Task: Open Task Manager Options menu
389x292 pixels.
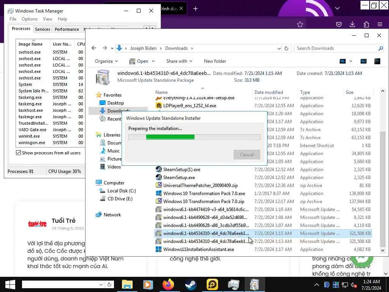Action: click(30, 19)
